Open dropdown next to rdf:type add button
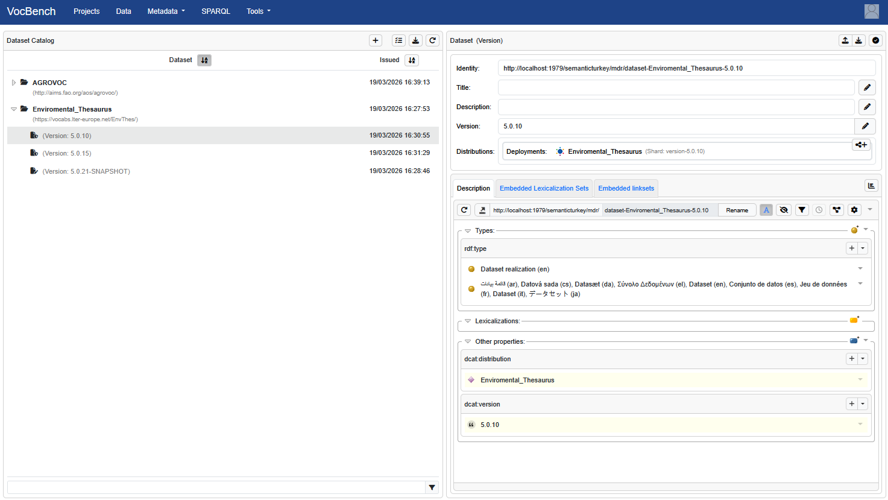This screenshot has width=888, height=500. [863, 248]
